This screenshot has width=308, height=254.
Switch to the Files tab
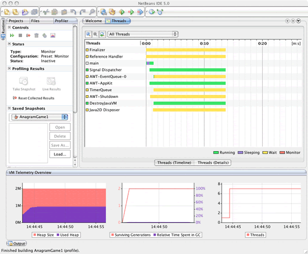pos(35,21)
